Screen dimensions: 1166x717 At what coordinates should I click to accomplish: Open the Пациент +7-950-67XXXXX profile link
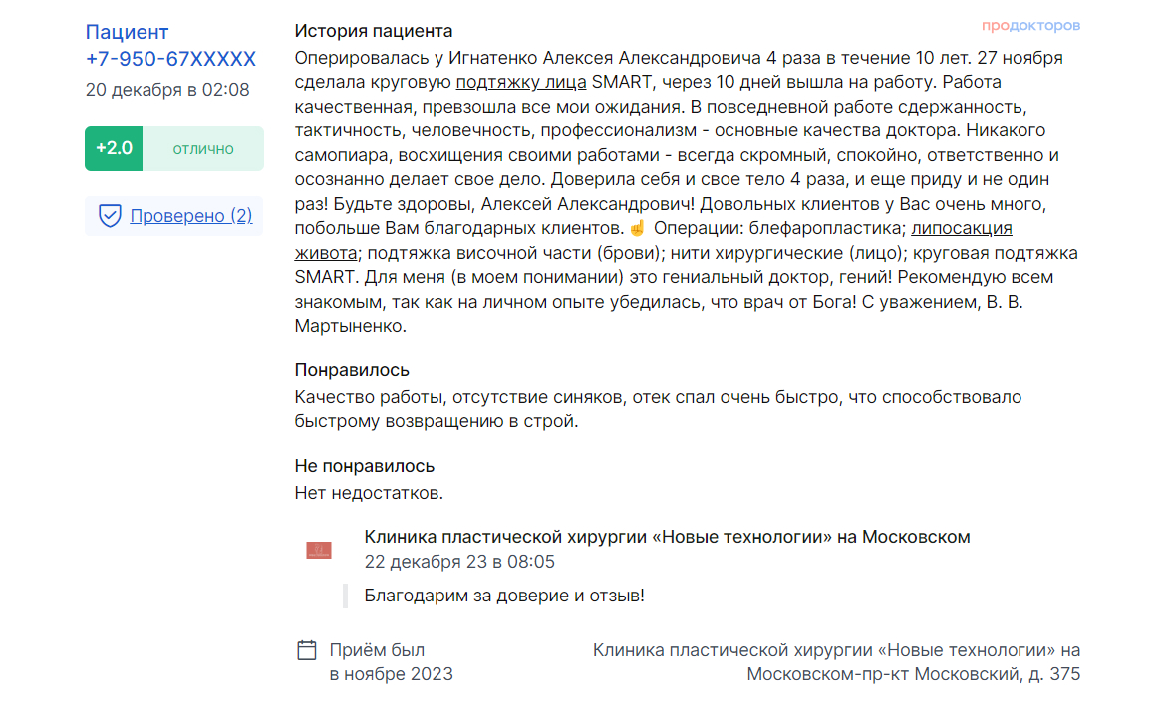point(170,46)
